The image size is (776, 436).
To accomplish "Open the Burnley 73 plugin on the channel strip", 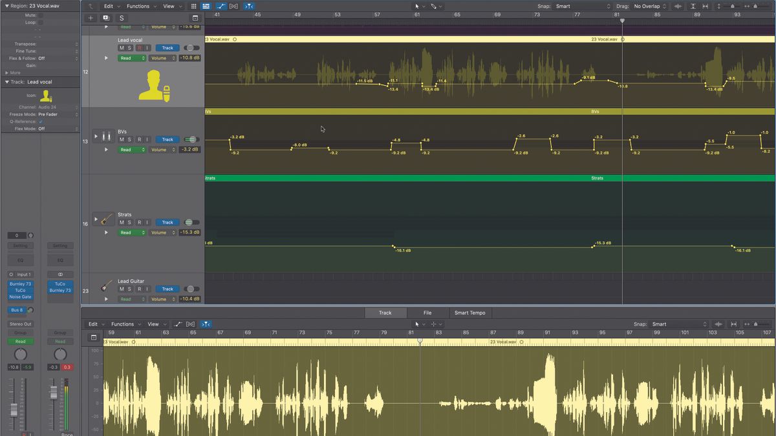I will click(x=20, y=283).
